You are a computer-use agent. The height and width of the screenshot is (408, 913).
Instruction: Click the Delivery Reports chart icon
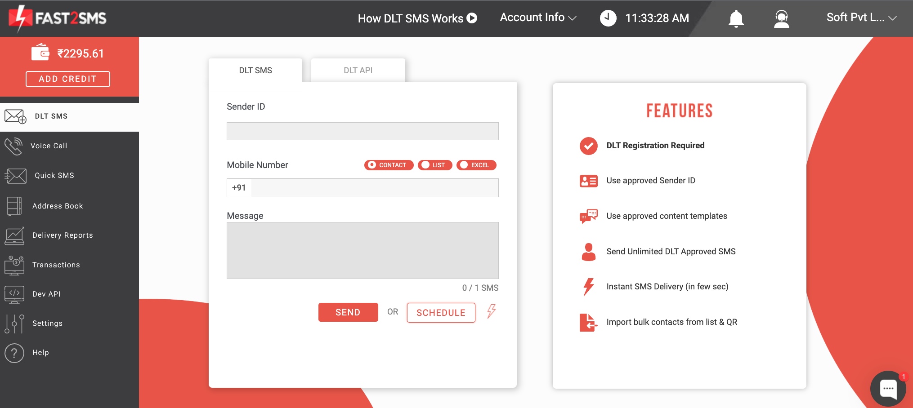[x=14, y=235]
